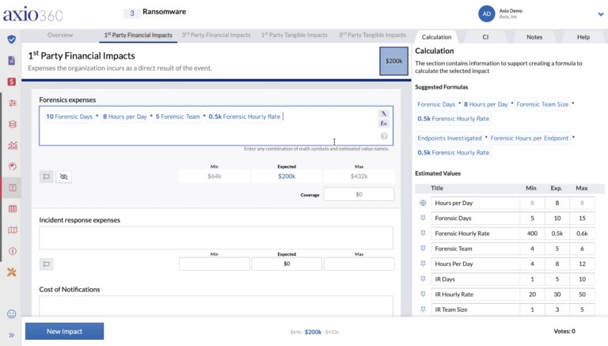Click the globe icon beside Hours per Day

pos(423,203)
